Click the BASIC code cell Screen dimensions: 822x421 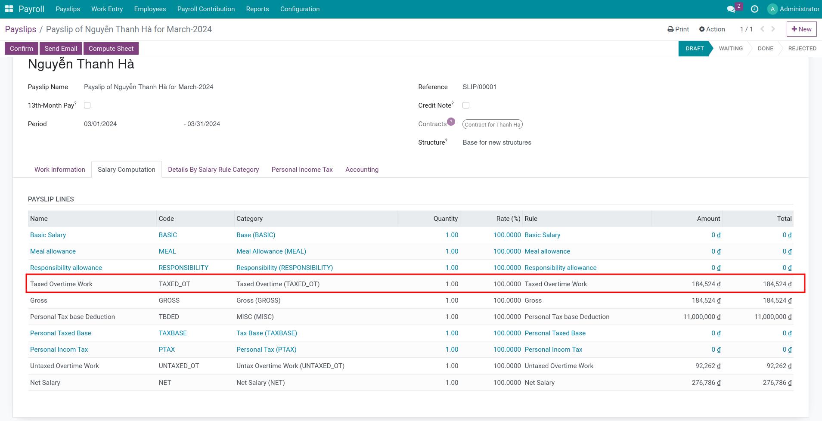click(168, 235)
